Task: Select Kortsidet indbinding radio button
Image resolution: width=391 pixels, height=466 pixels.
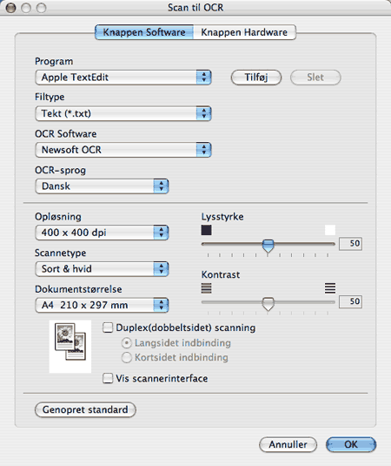Action: (127, 357)
